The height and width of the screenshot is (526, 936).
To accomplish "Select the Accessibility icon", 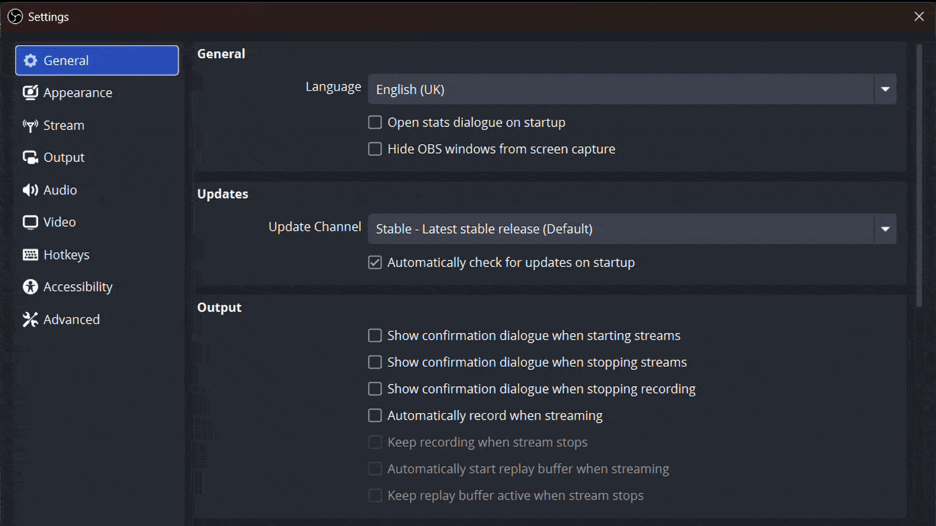I will [x=30, y=287].
